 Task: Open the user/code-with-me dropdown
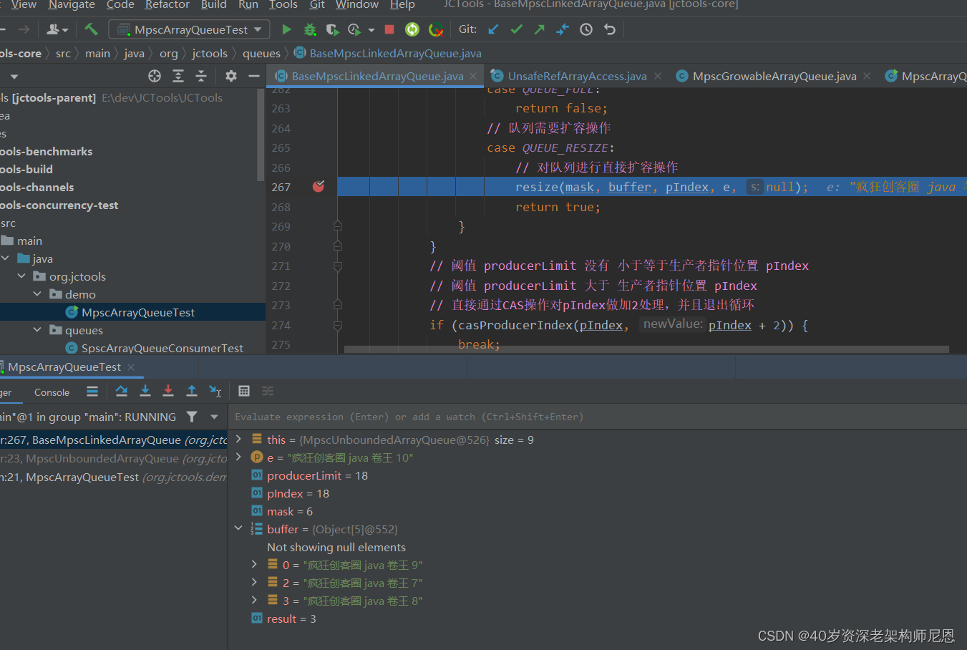coord(57,29)
